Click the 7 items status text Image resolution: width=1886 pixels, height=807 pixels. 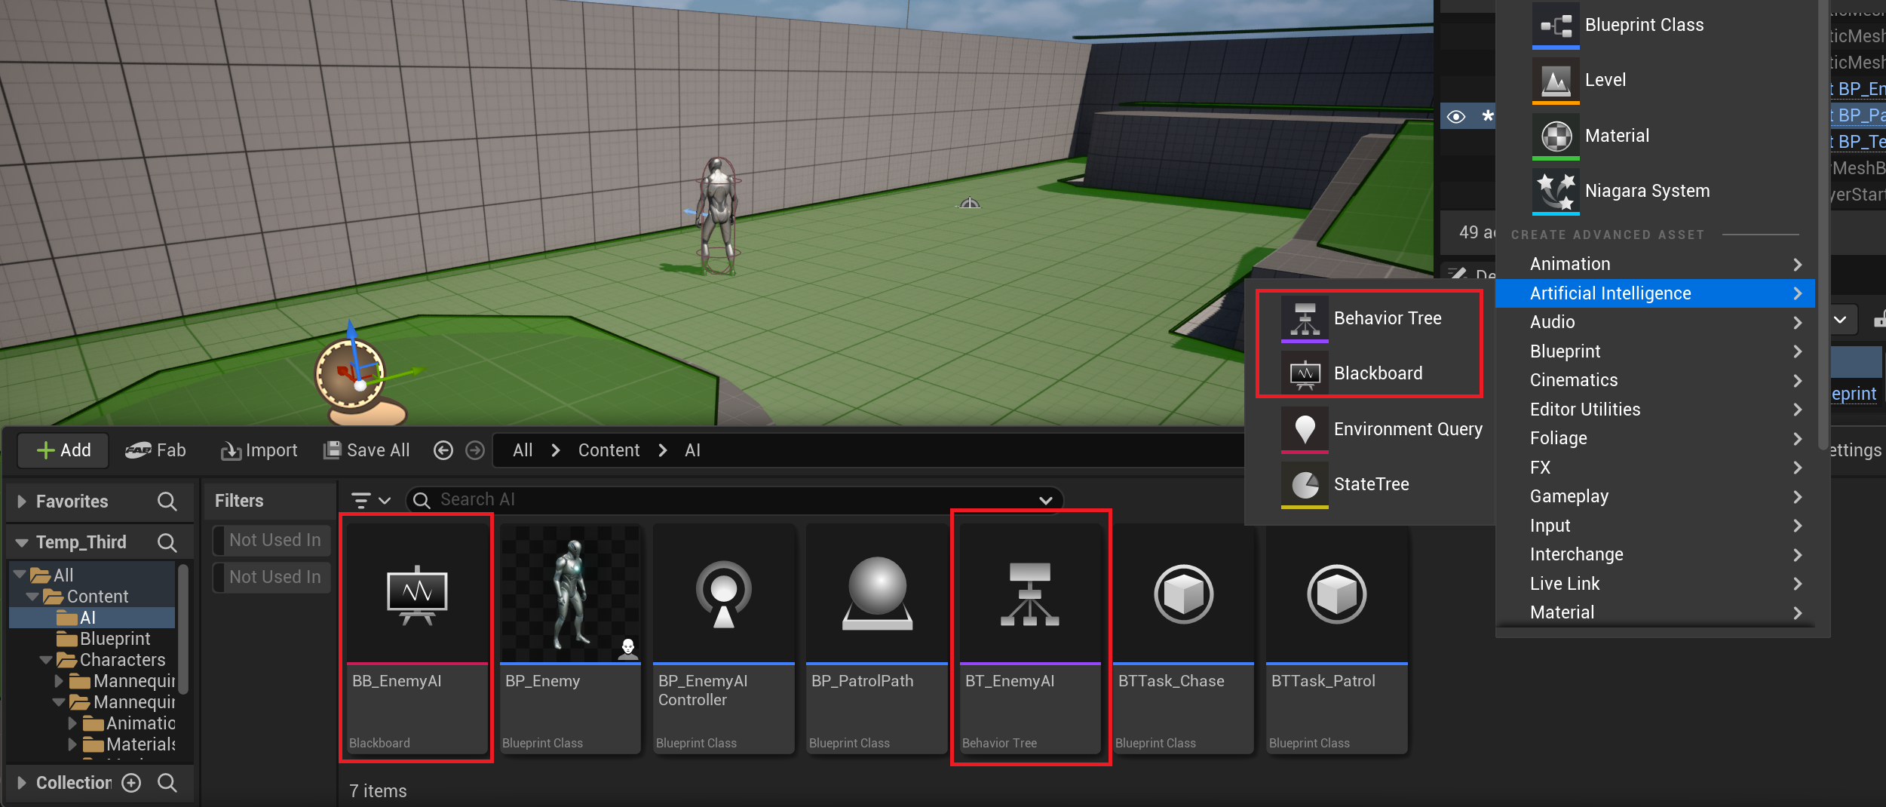[378, 791]
